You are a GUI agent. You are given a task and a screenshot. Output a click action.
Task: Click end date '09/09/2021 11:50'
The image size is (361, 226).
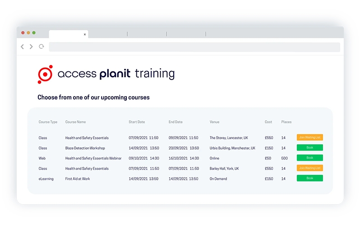tap(183, 138)
